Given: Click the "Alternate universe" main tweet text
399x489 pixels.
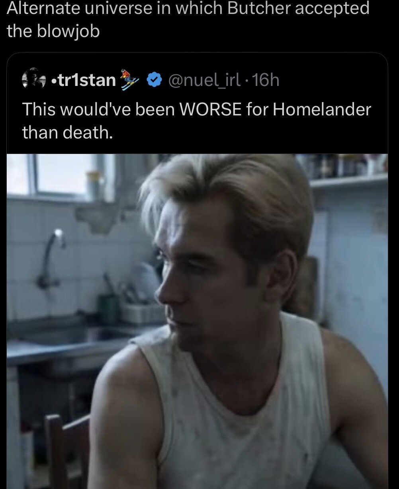Looking at the screenshot, I should tap(188, 19).
